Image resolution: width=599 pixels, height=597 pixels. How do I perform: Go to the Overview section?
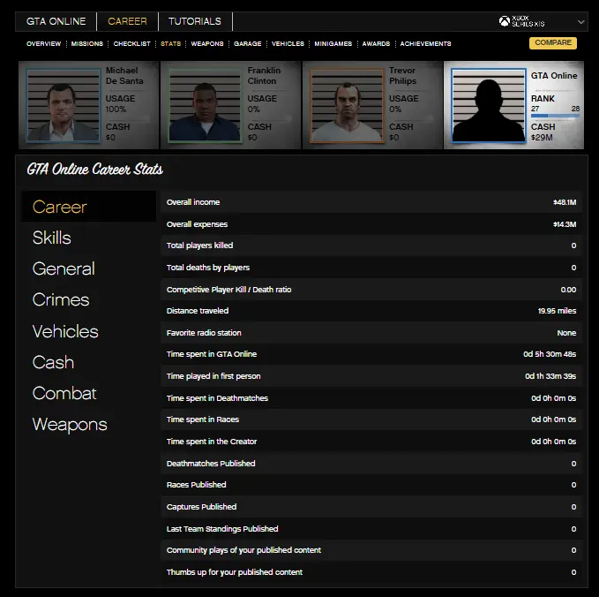tap(44, 43)
